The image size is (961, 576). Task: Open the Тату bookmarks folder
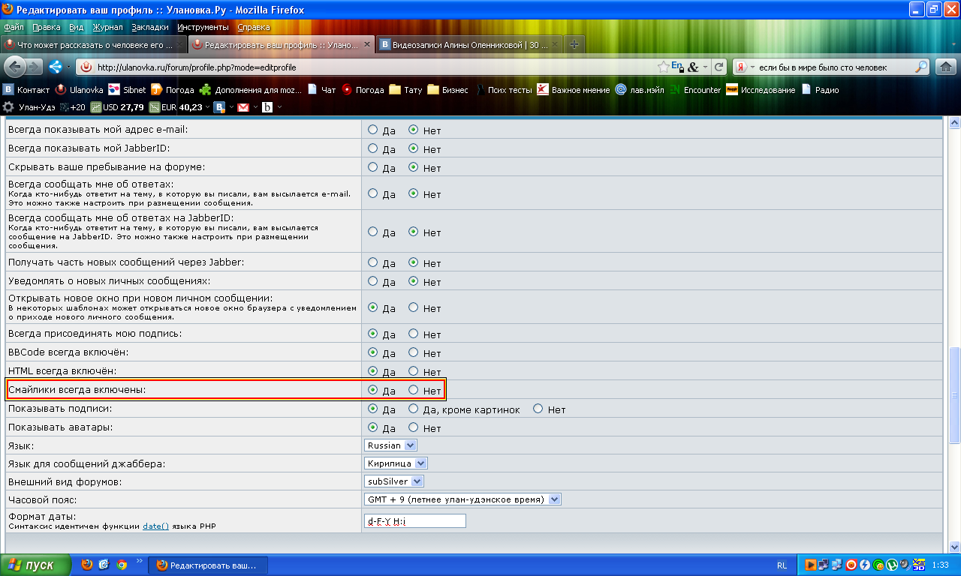point(406,90)
